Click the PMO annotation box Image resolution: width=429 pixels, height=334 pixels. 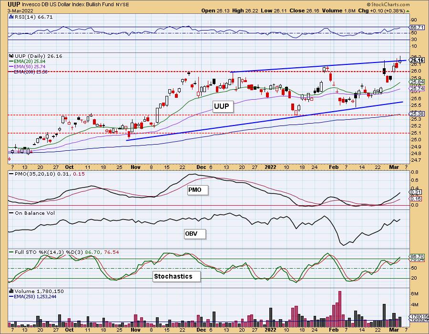[197, 190]
